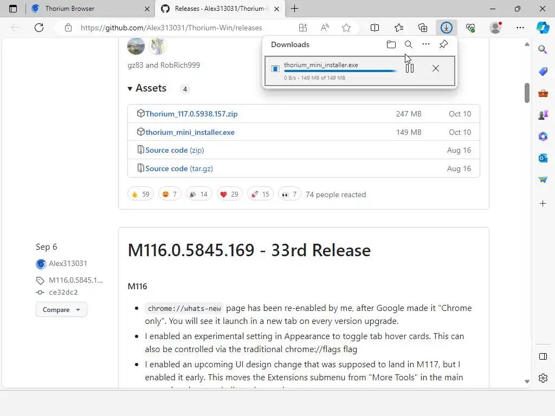Open downloads folder from Downloads panel
The width and height of the screenshot is (555, 416).
(391, 44)
